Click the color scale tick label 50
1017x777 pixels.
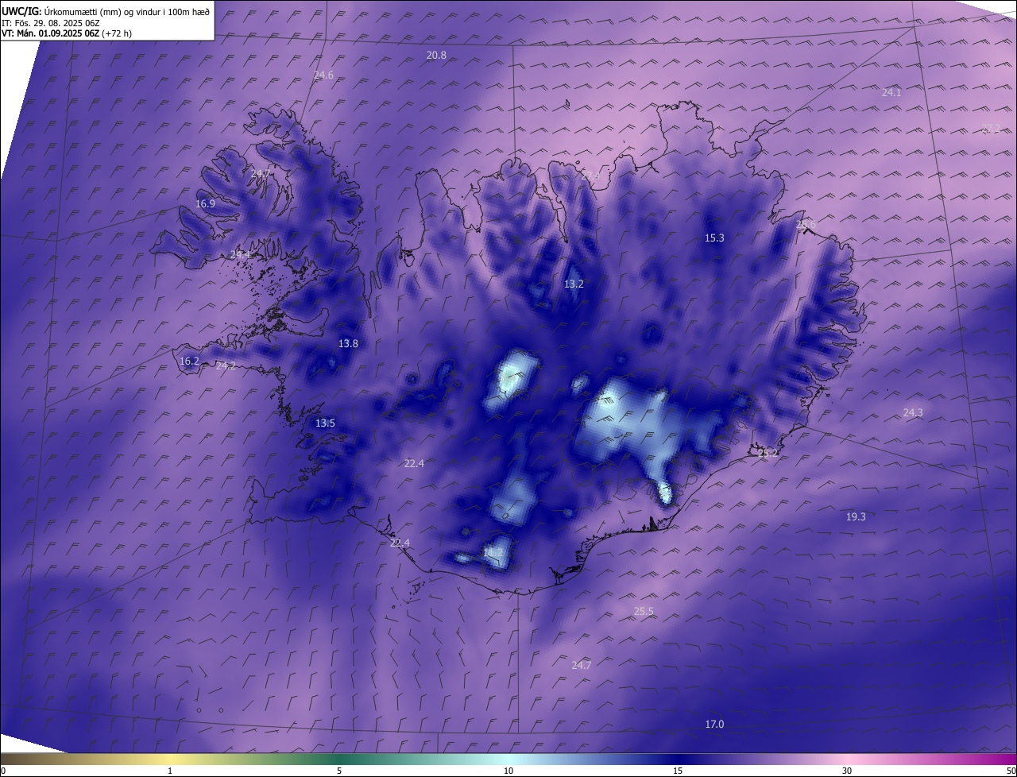(1011, 771)
